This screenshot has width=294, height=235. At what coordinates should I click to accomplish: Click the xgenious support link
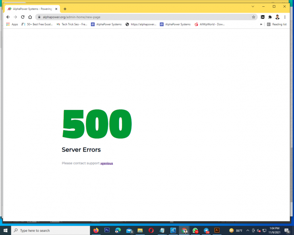[106, 163]
